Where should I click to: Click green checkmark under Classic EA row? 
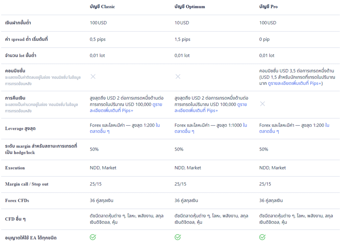pyautogui.click(x=93, y=237)
